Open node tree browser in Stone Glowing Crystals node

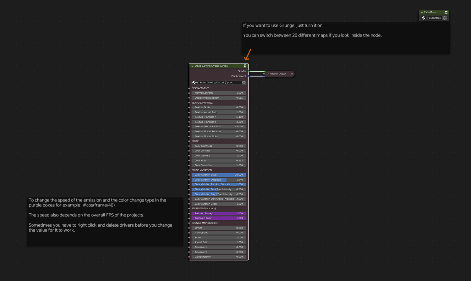(195, 83)
